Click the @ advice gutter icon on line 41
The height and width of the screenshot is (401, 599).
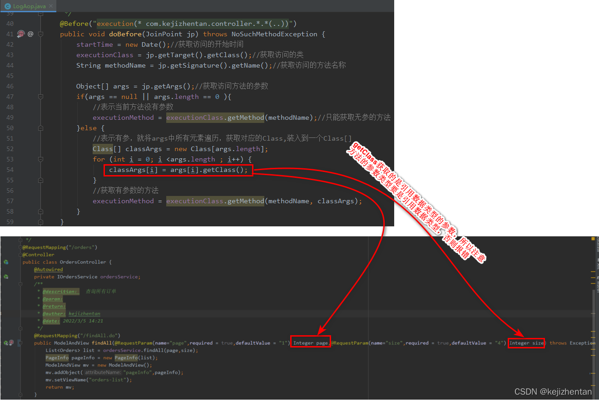coord(30,34)
